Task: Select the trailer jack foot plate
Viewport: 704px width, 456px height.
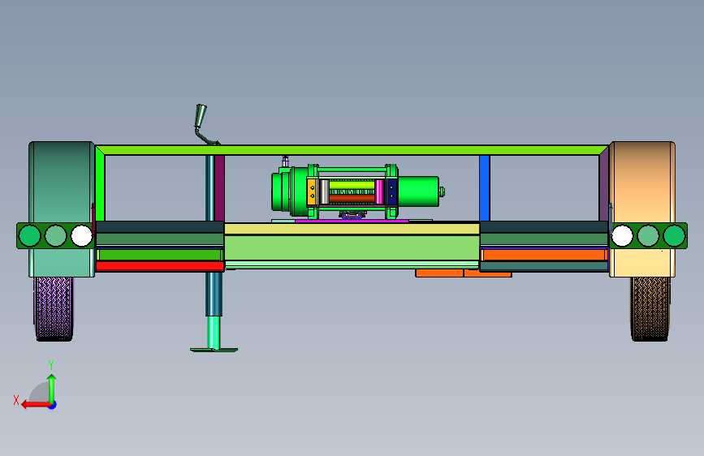Action: 214,350
